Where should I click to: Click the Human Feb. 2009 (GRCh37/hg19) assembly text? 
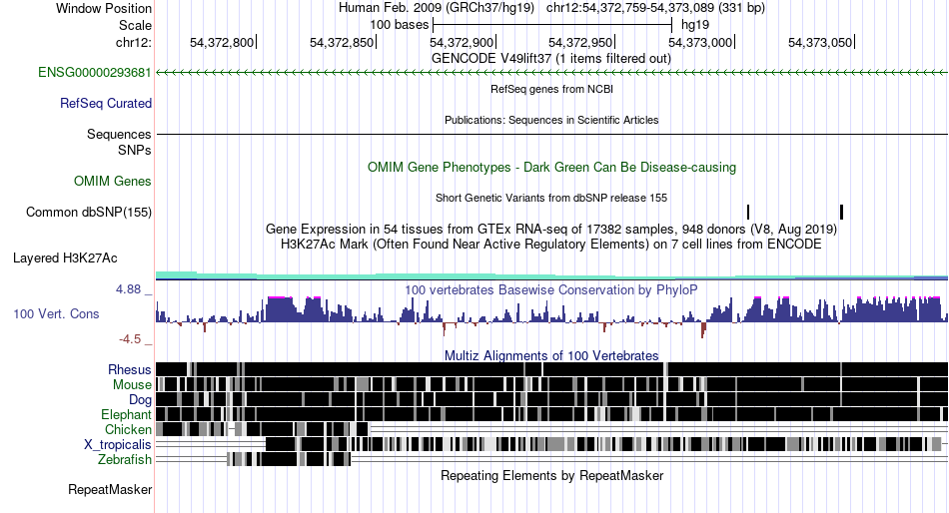pyautogui.click(x=437, y=8)
